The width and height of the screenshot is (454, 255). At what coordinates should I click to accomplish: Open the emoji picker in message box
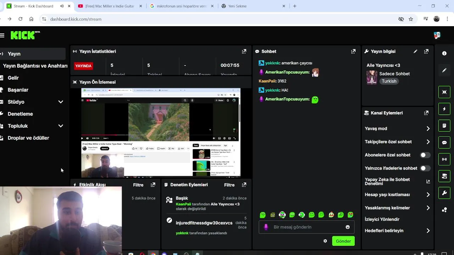pos(348,227)
